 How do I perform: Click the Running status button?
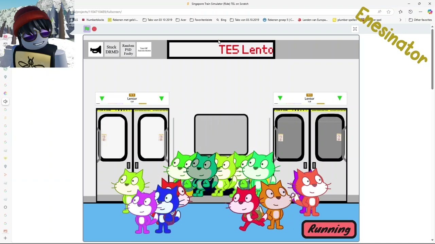329,229
